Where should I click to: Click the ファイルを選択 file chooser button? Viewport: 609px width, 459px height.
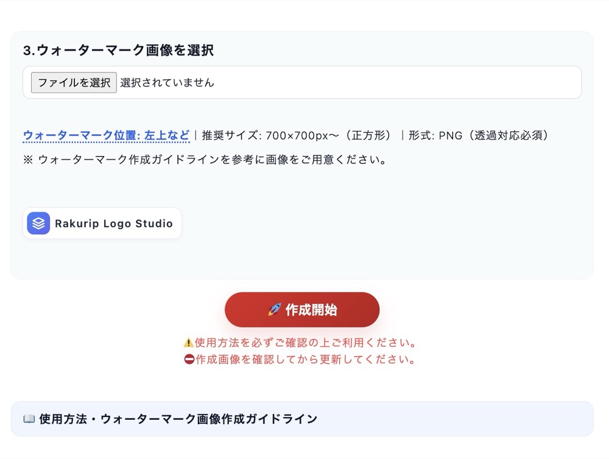(74, 82)
